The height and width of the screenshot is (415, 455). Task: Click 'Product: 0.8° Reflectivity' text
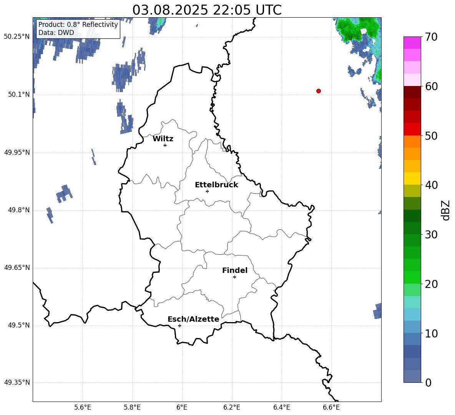[78, 25]
